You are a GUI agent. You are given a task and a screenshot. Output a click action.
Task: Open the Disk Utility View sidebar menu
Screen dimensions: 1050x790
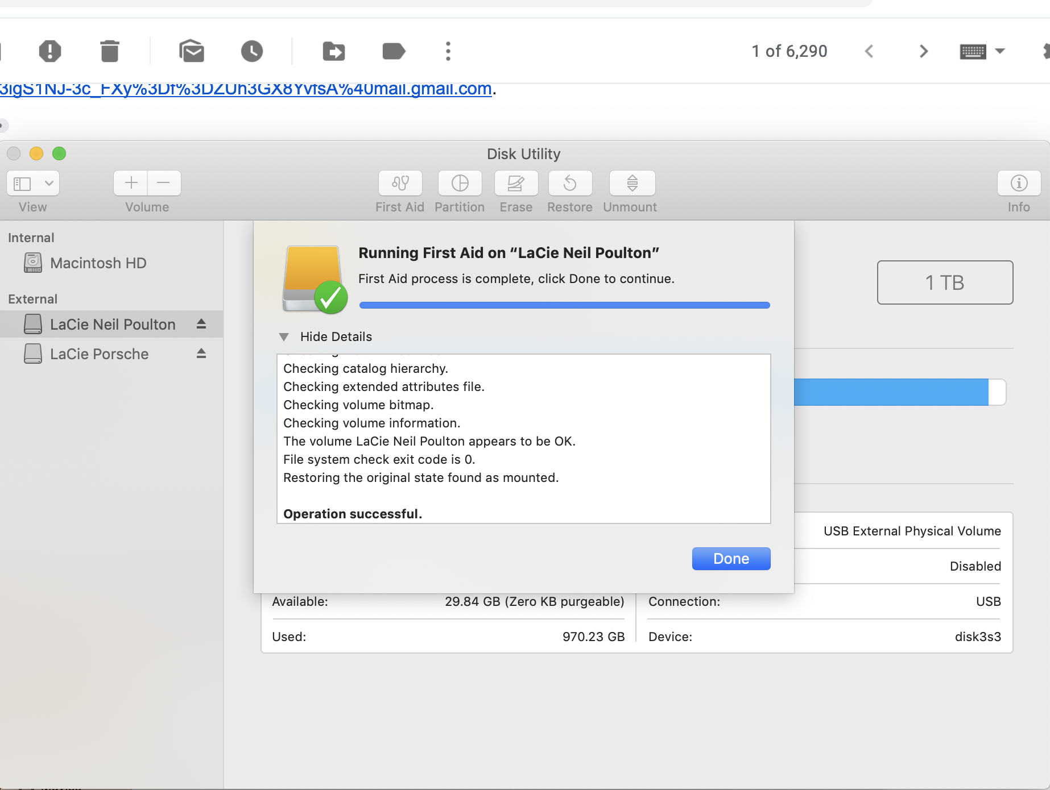(33, 183)
